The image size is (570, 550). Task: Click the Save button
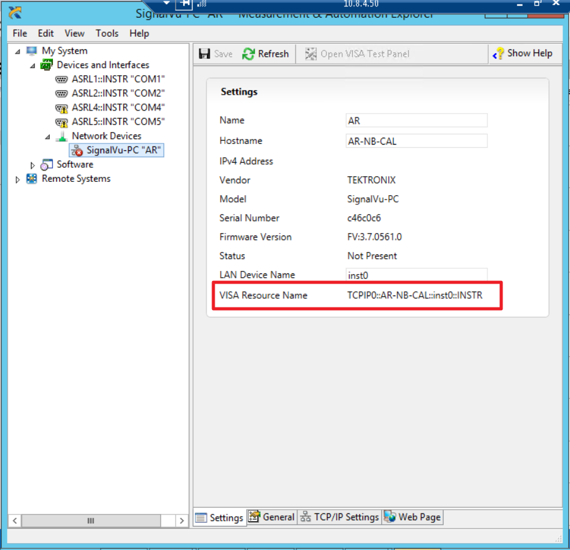point(216,54)
